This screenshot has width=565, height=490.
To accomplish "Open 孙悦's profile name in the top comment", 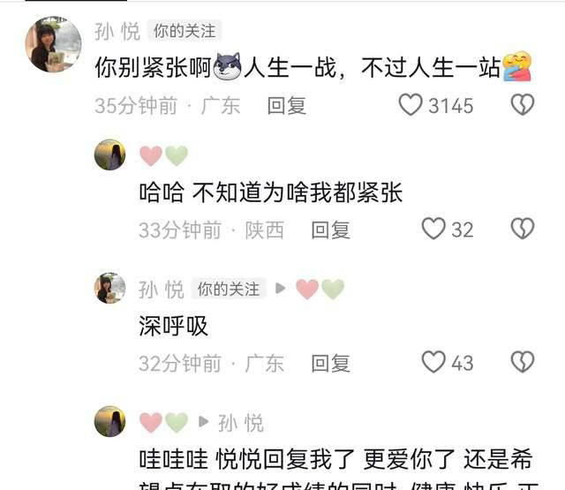I will pyautogui.click(x=117, y=32).
